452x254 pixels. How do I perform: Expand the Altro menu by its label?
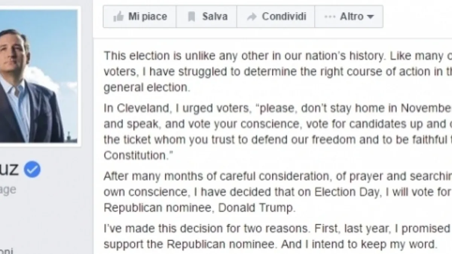point(351,17)
